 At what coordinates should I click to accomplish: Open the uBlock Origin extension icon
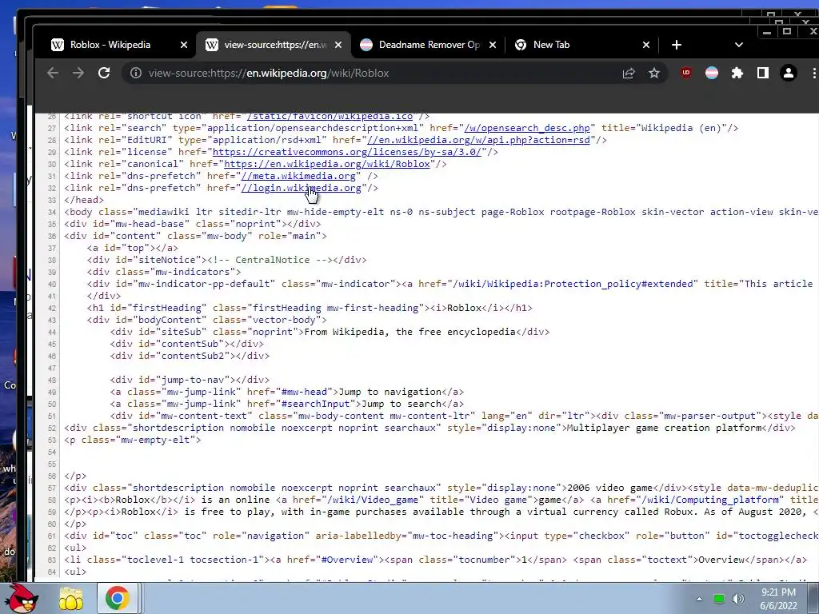coord(686,73)
